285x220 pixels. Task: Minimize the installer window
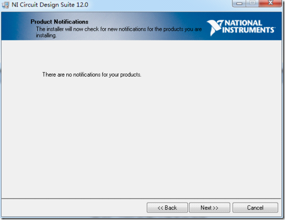(x=239, y=3)
